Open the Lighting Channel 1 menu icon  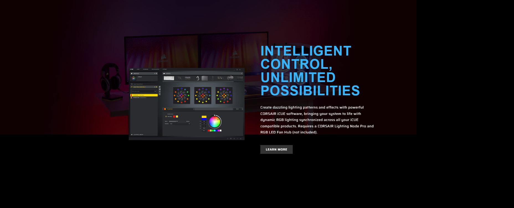pos(156,87)
